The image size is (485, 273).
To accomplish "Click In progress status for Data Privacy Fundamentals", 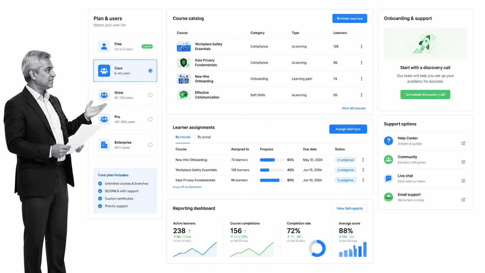I will [x=345, y=180].
